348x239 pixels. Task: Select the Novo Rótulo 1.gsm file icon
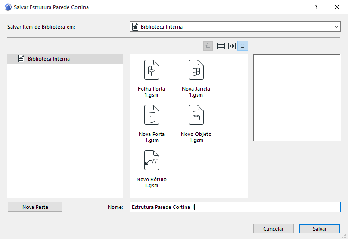(x=152, y=160)
